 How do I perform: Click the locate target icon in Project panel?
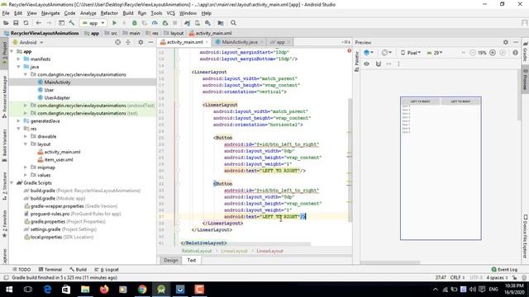tap(117, 42)
